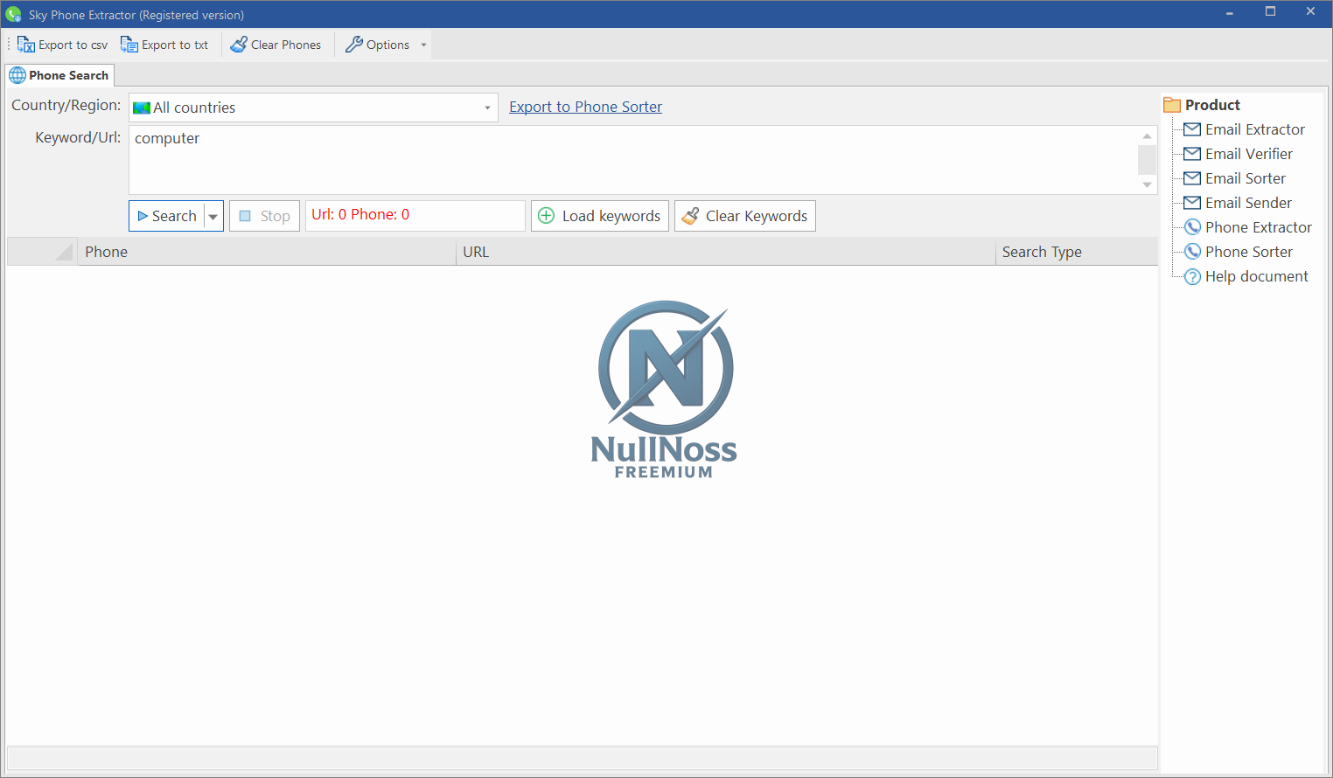The image size is (1333, 778).
Task: Open the Search button dropdown arrow
Action: [x=213, y=216]
